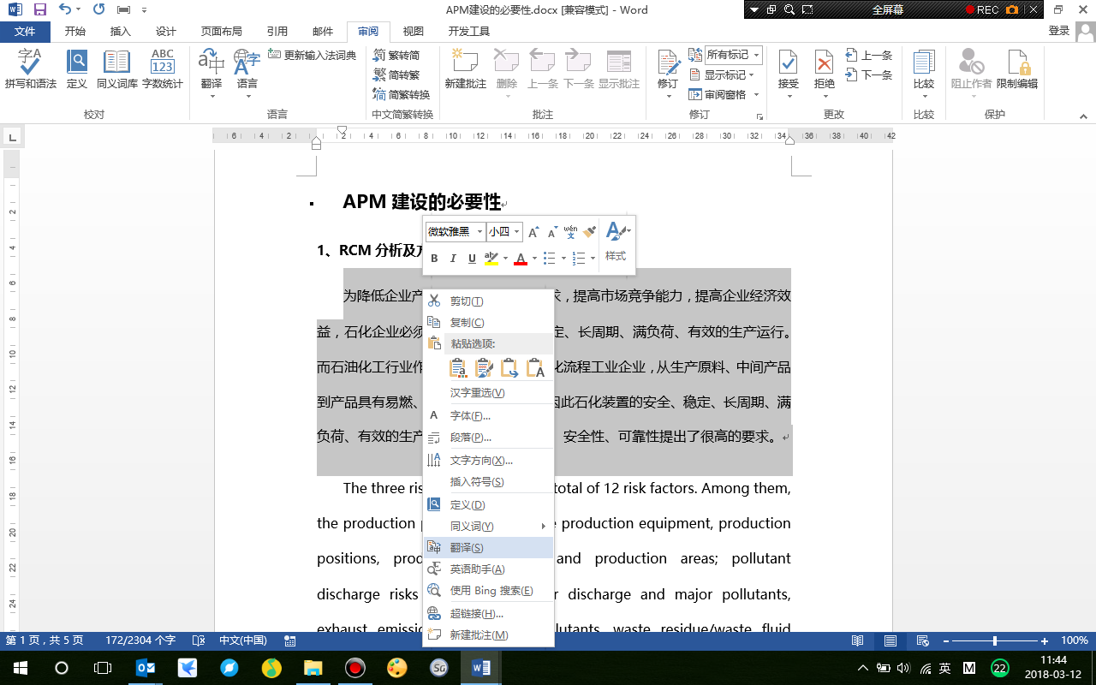This screenshot has width=1096, height=685.
Task: Insert a New Comment (新建批注) from ribbon
Action: [465, 70]
